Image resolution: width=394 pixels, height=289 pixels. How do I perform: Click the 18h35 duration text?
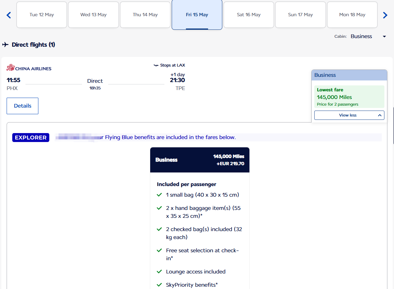(95, 88)
